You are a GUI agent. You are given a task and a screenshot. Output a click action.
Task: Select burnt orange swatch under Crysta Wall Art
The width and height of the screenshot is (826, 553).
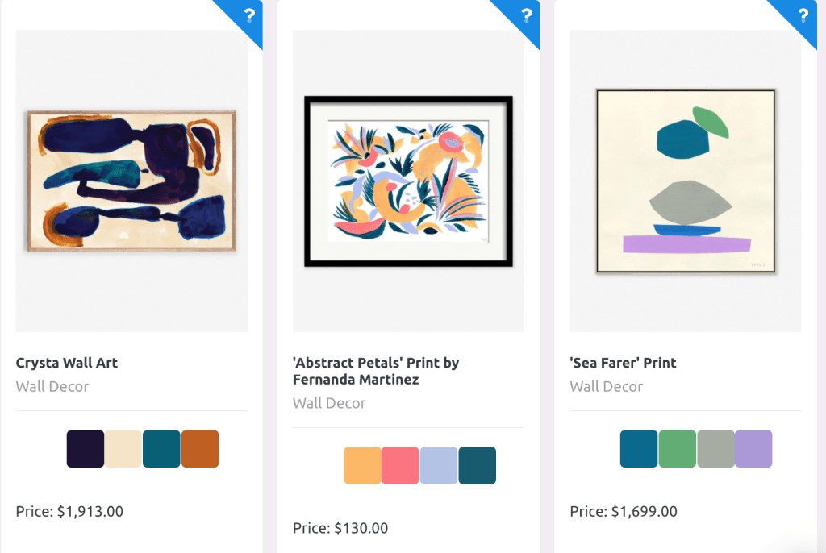tap(200, 449)
